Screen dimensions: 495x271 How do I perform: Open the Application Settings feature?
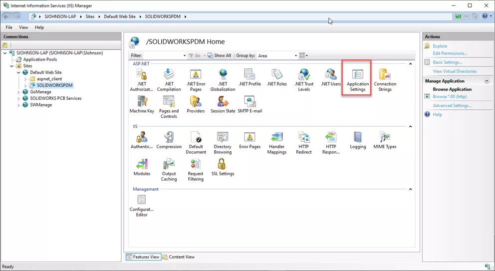[358, 80]
